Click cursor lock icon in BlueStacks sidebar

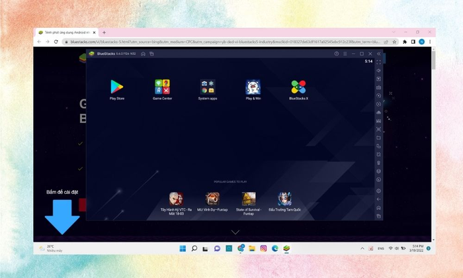point(378,79)
